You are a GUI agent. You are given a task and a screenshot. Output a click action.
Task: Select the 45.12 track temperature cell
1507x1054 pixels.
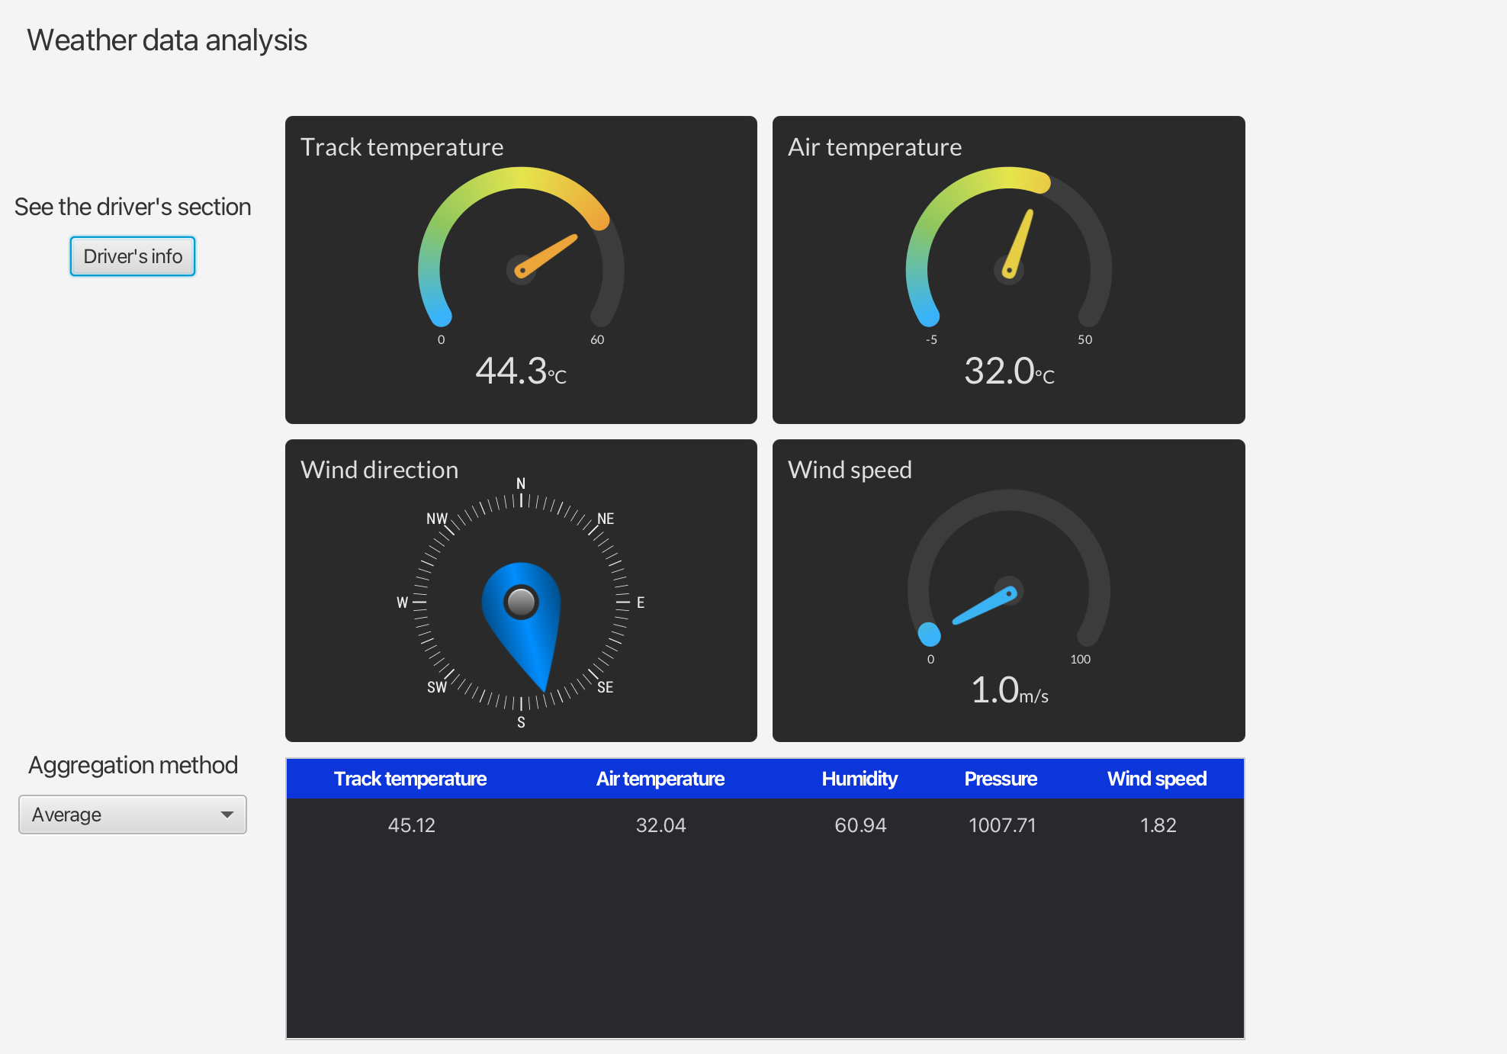click(412, 825)
